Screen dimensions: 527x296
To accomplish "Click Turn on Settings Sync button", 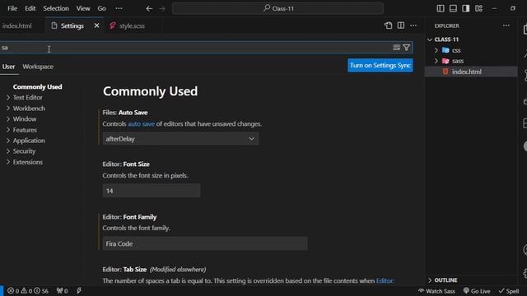I will pos(380,66).
